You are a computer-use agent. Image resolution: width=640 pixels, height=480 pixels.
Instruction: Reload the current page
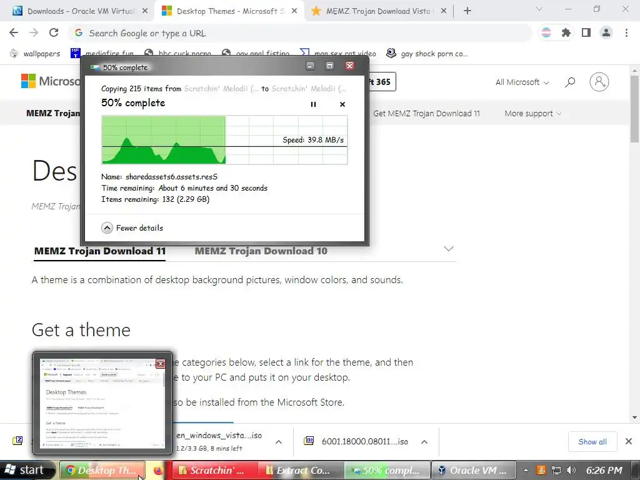point(54,32)
